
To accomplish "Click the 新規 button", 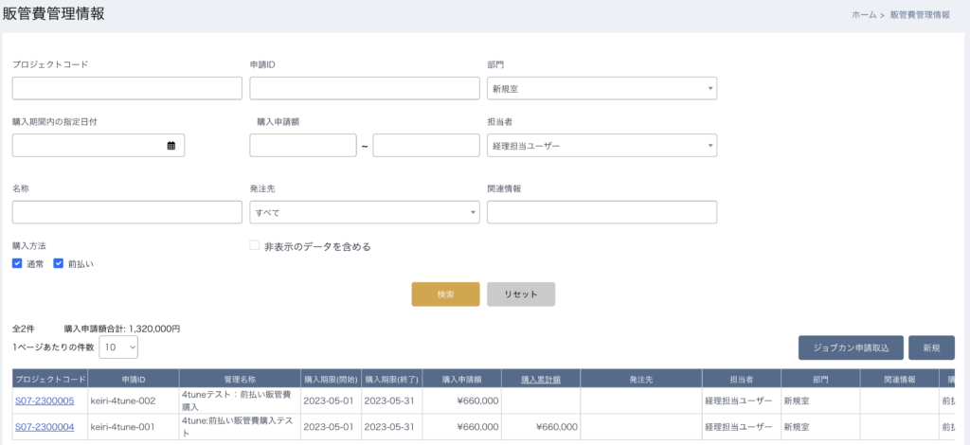I will 932,348.
